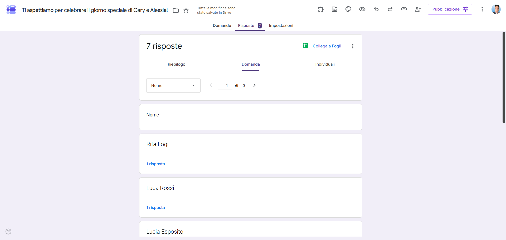Click the form title text
Screen dimensions: 506x240
pyautogui.click(x=95, y=10)
